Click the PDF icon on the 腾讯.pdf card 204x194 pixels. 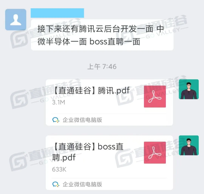(x=155, y=96)
